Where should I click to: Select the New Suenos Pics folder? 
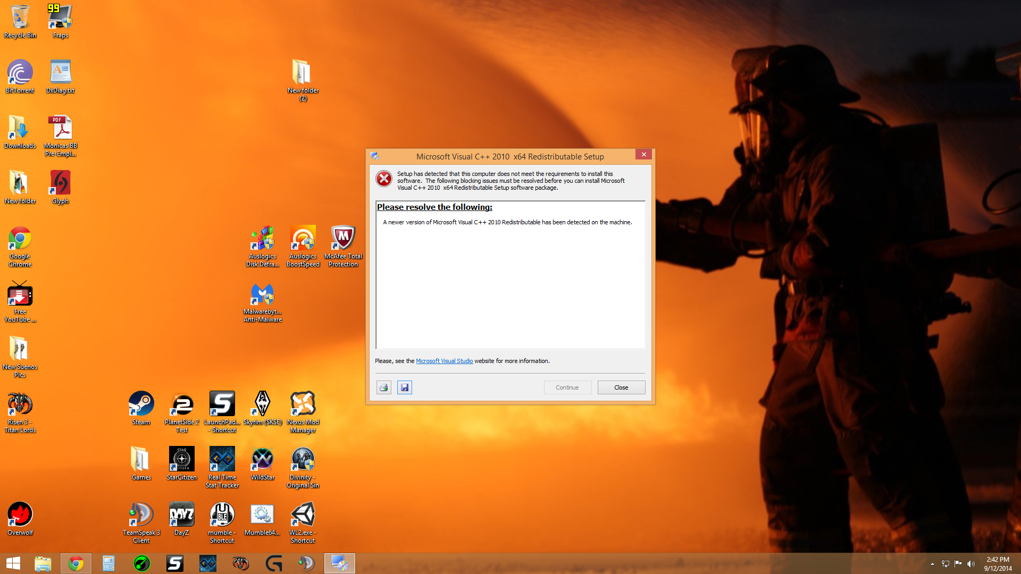pyautogui.click(x=20, y=357)
